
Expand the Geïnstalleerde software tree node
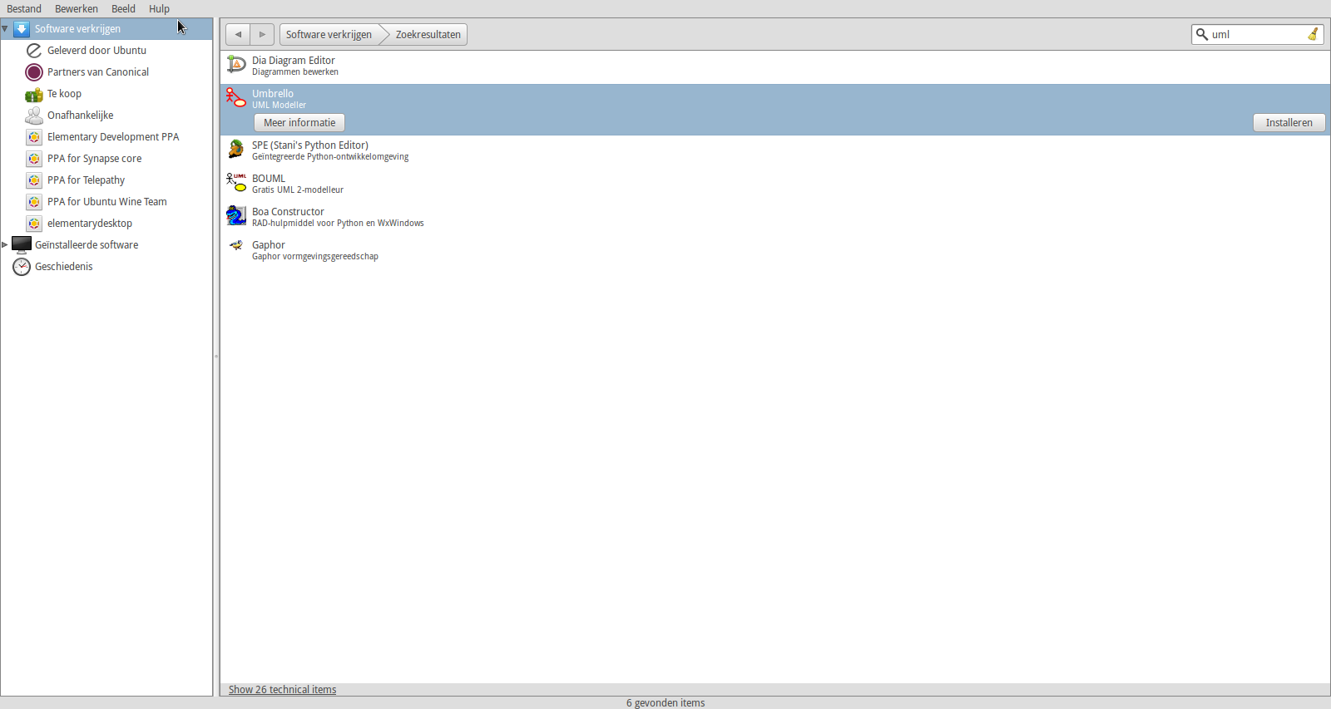pyautogui.click(x=5, y=245)
